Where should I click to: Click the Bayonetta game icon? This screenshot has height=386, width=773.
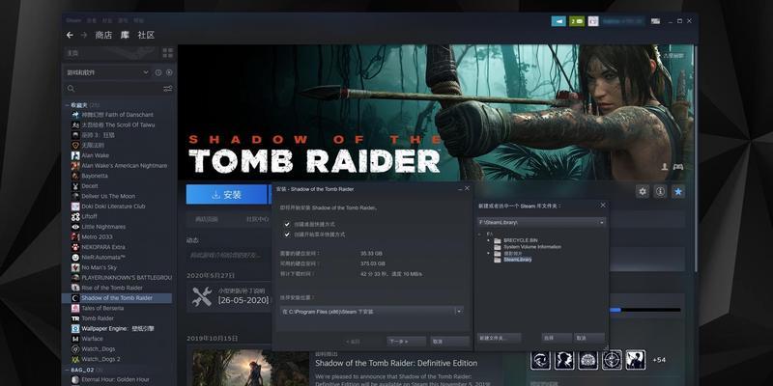point(75,176)
